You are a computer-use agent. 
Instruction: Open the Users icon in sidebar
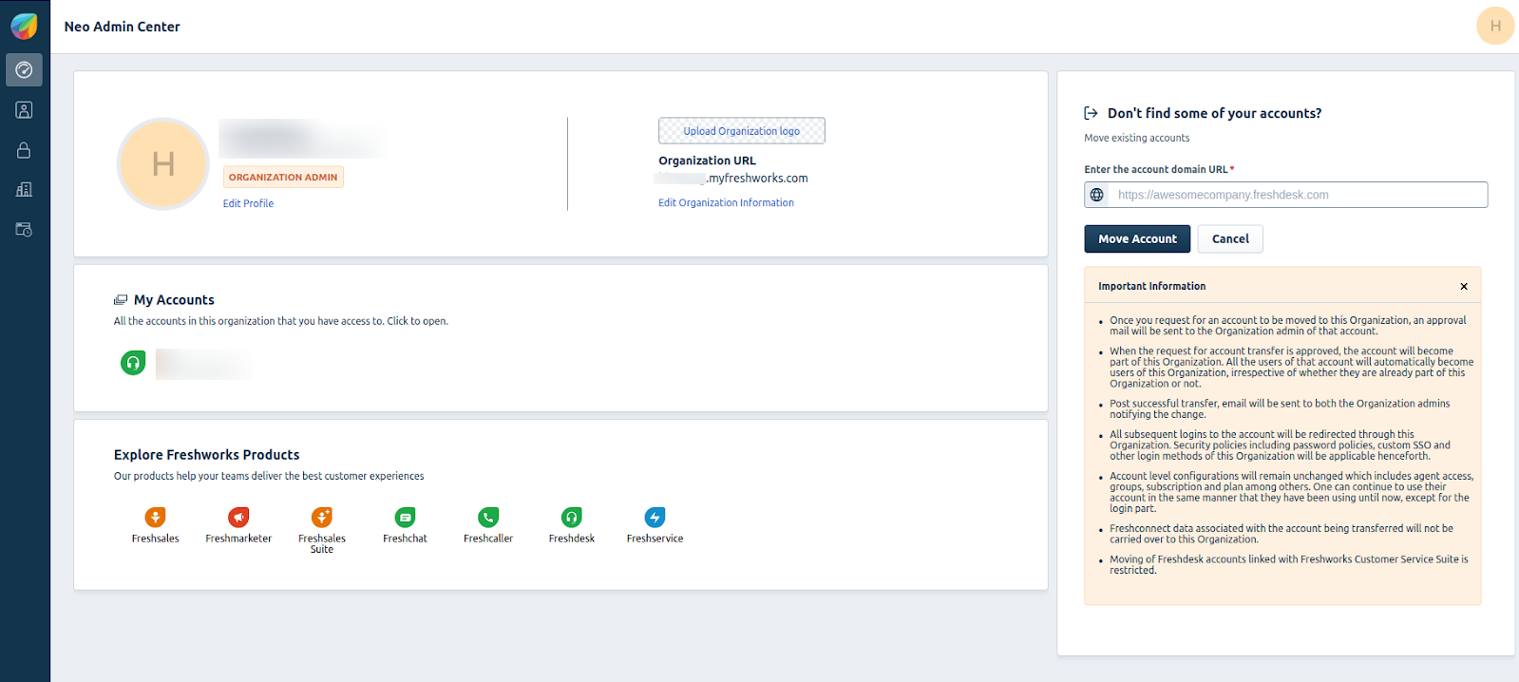pyautogui.click(x=24, y=110)
